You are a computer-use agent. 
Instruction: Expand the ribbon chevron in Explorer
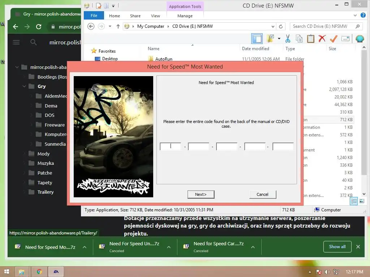pos(355,16)
